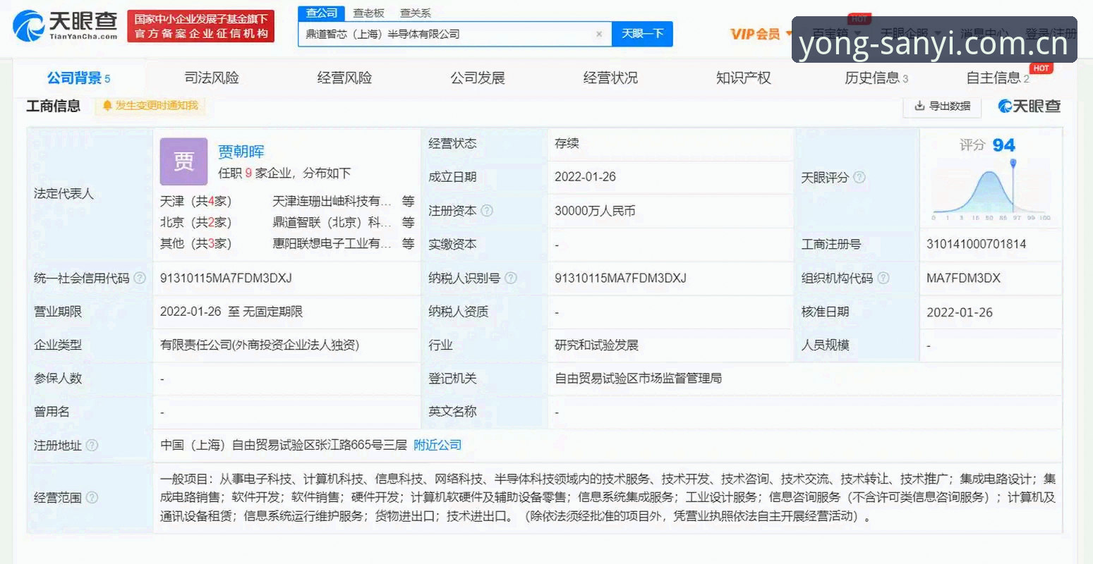Select the 查公司 search tab

(x=322, y=13)
